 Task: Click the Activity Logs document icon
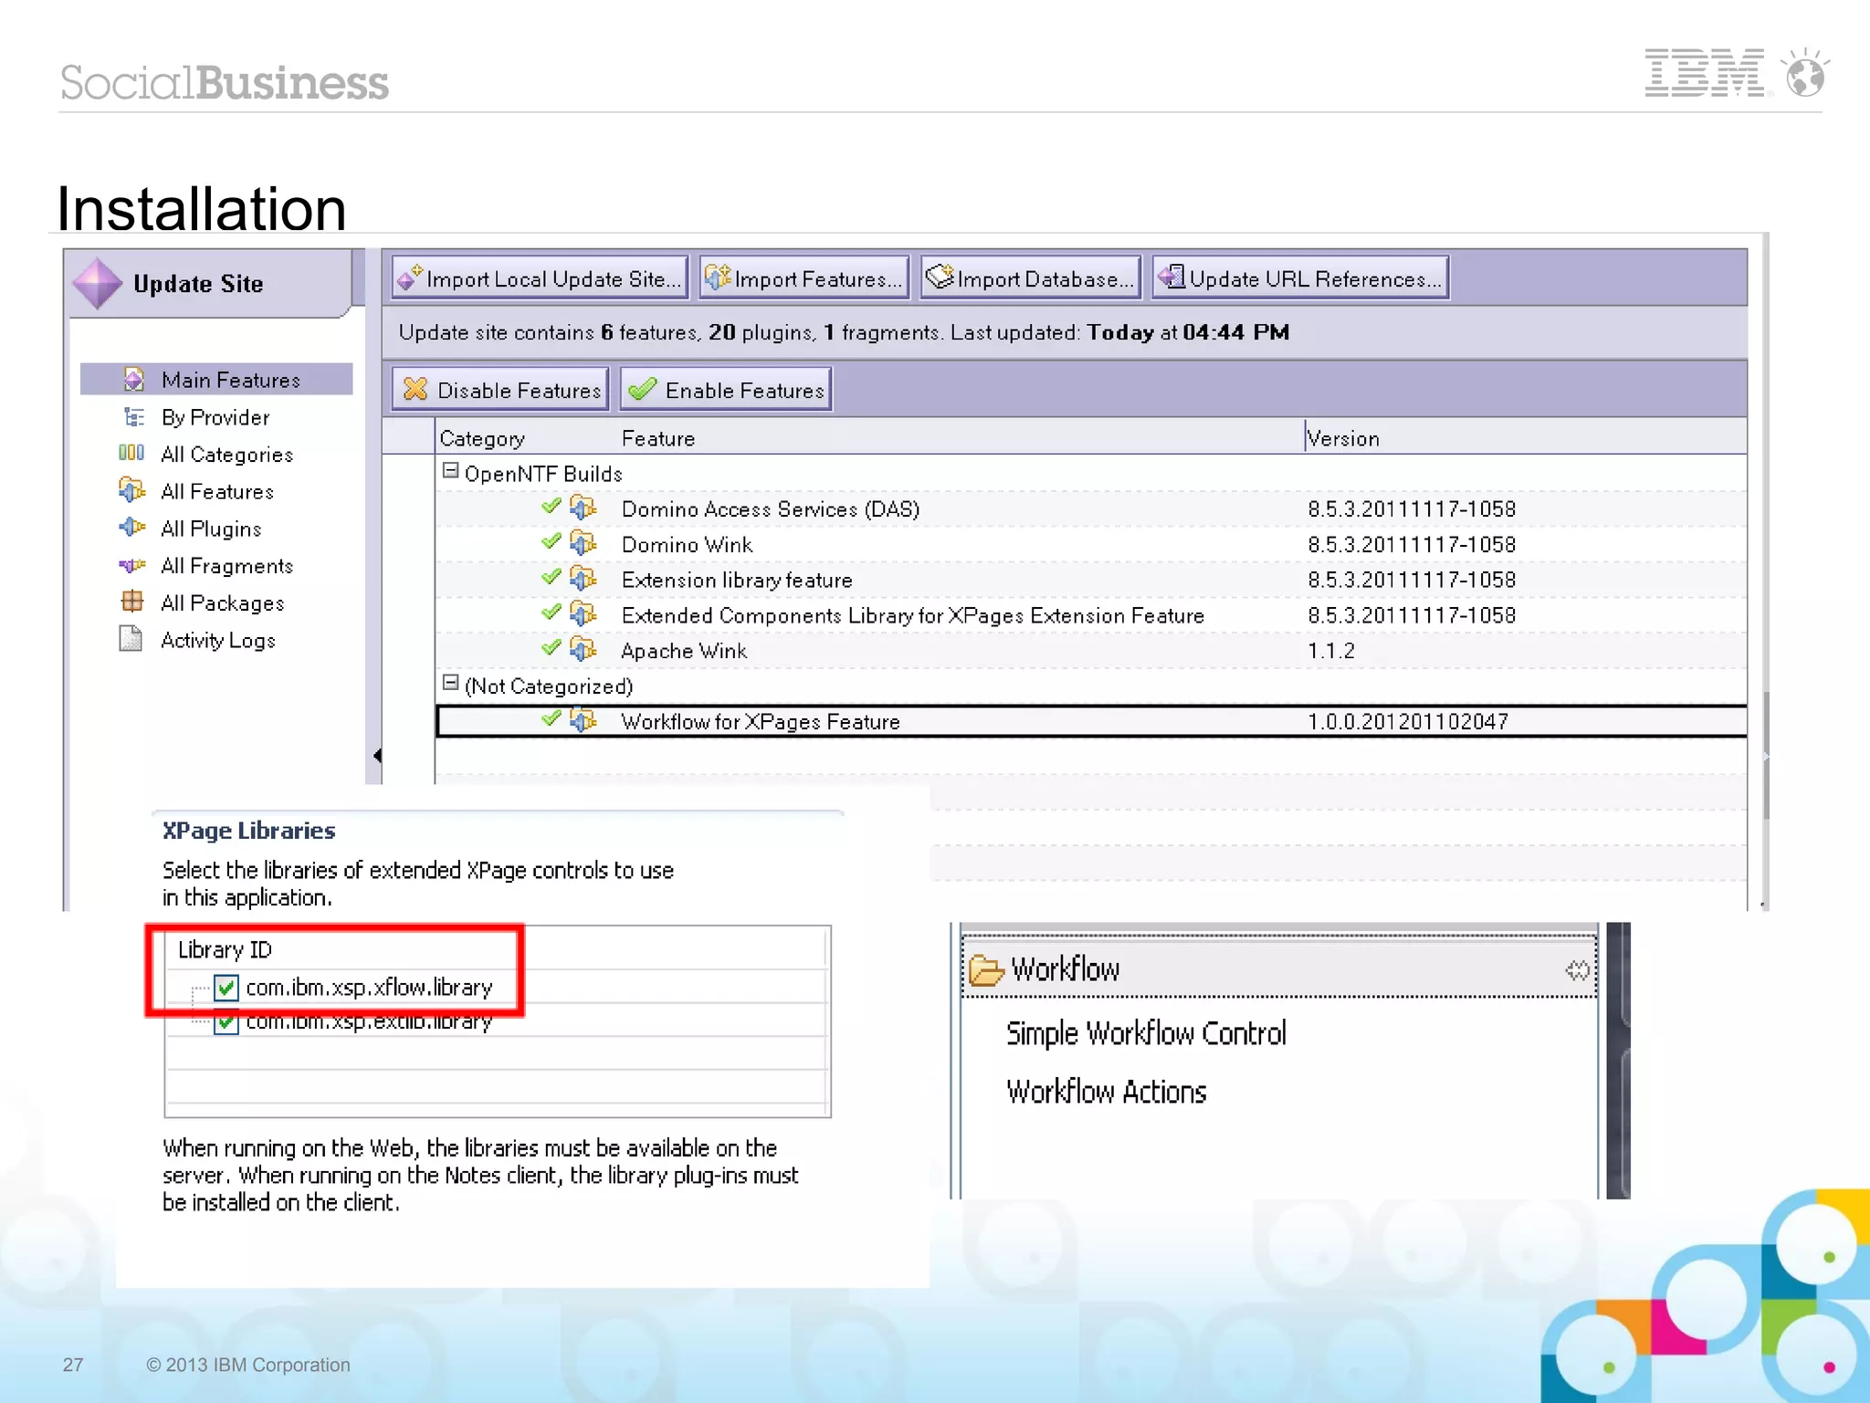point(131,639)
